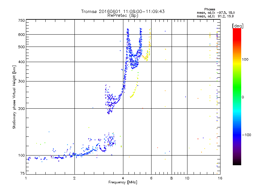Click the x-axis tick label '6'
This screenshot has height=194, width=259.
tap(151, 178)
